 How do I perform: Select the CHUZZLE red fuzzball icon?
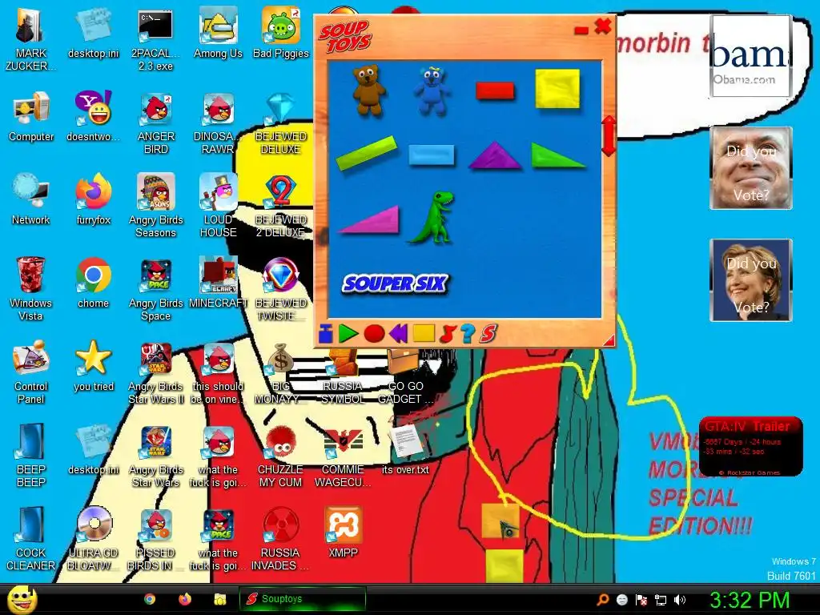coord(281,456)
